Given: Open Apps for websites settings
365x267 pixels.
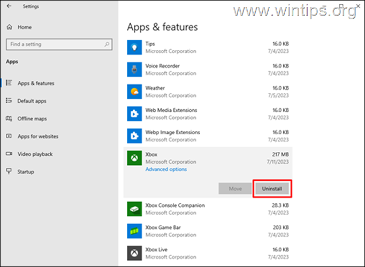Looking at the screenshot, I should click(x=38, y=136).
